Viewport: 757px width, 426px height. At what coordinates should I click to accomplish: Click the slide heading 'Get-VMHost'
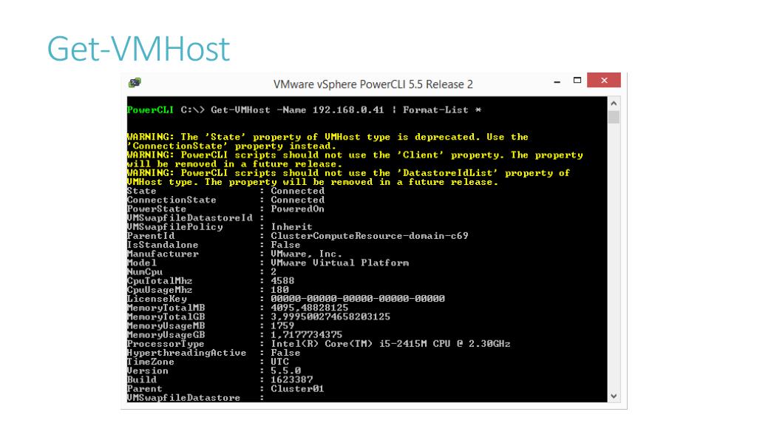tap(138, 49)
